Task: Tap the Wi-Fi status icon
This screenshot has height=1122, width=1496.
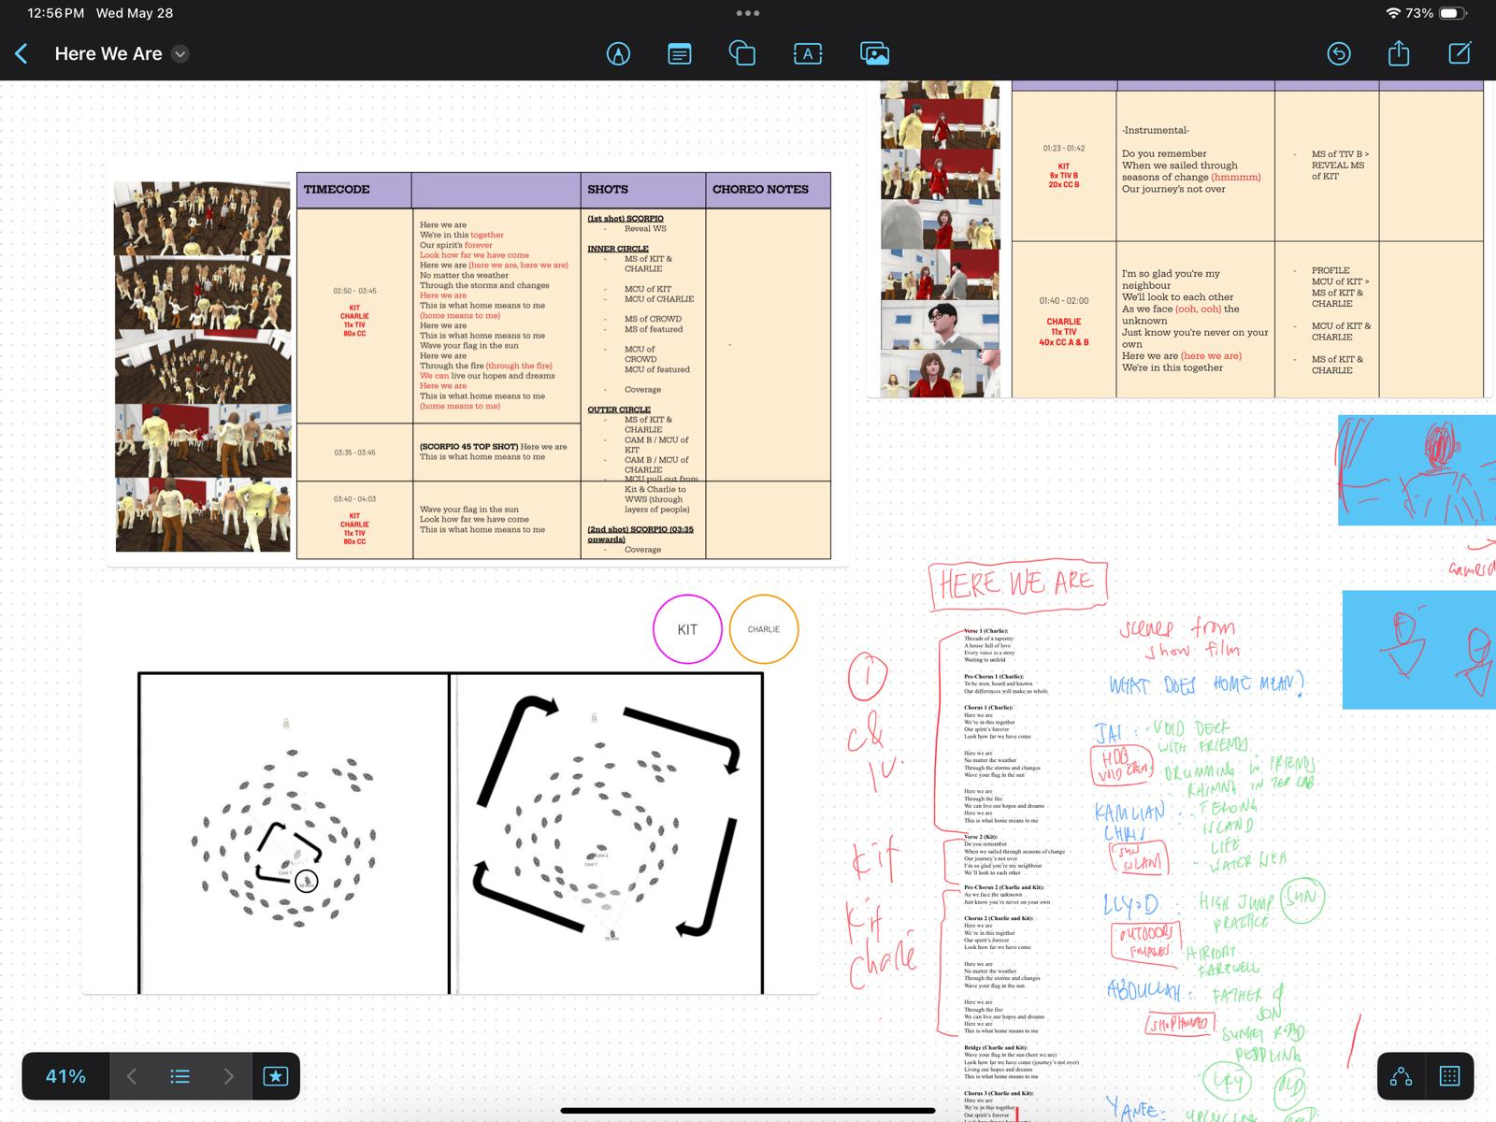Action: (1393, 13)
